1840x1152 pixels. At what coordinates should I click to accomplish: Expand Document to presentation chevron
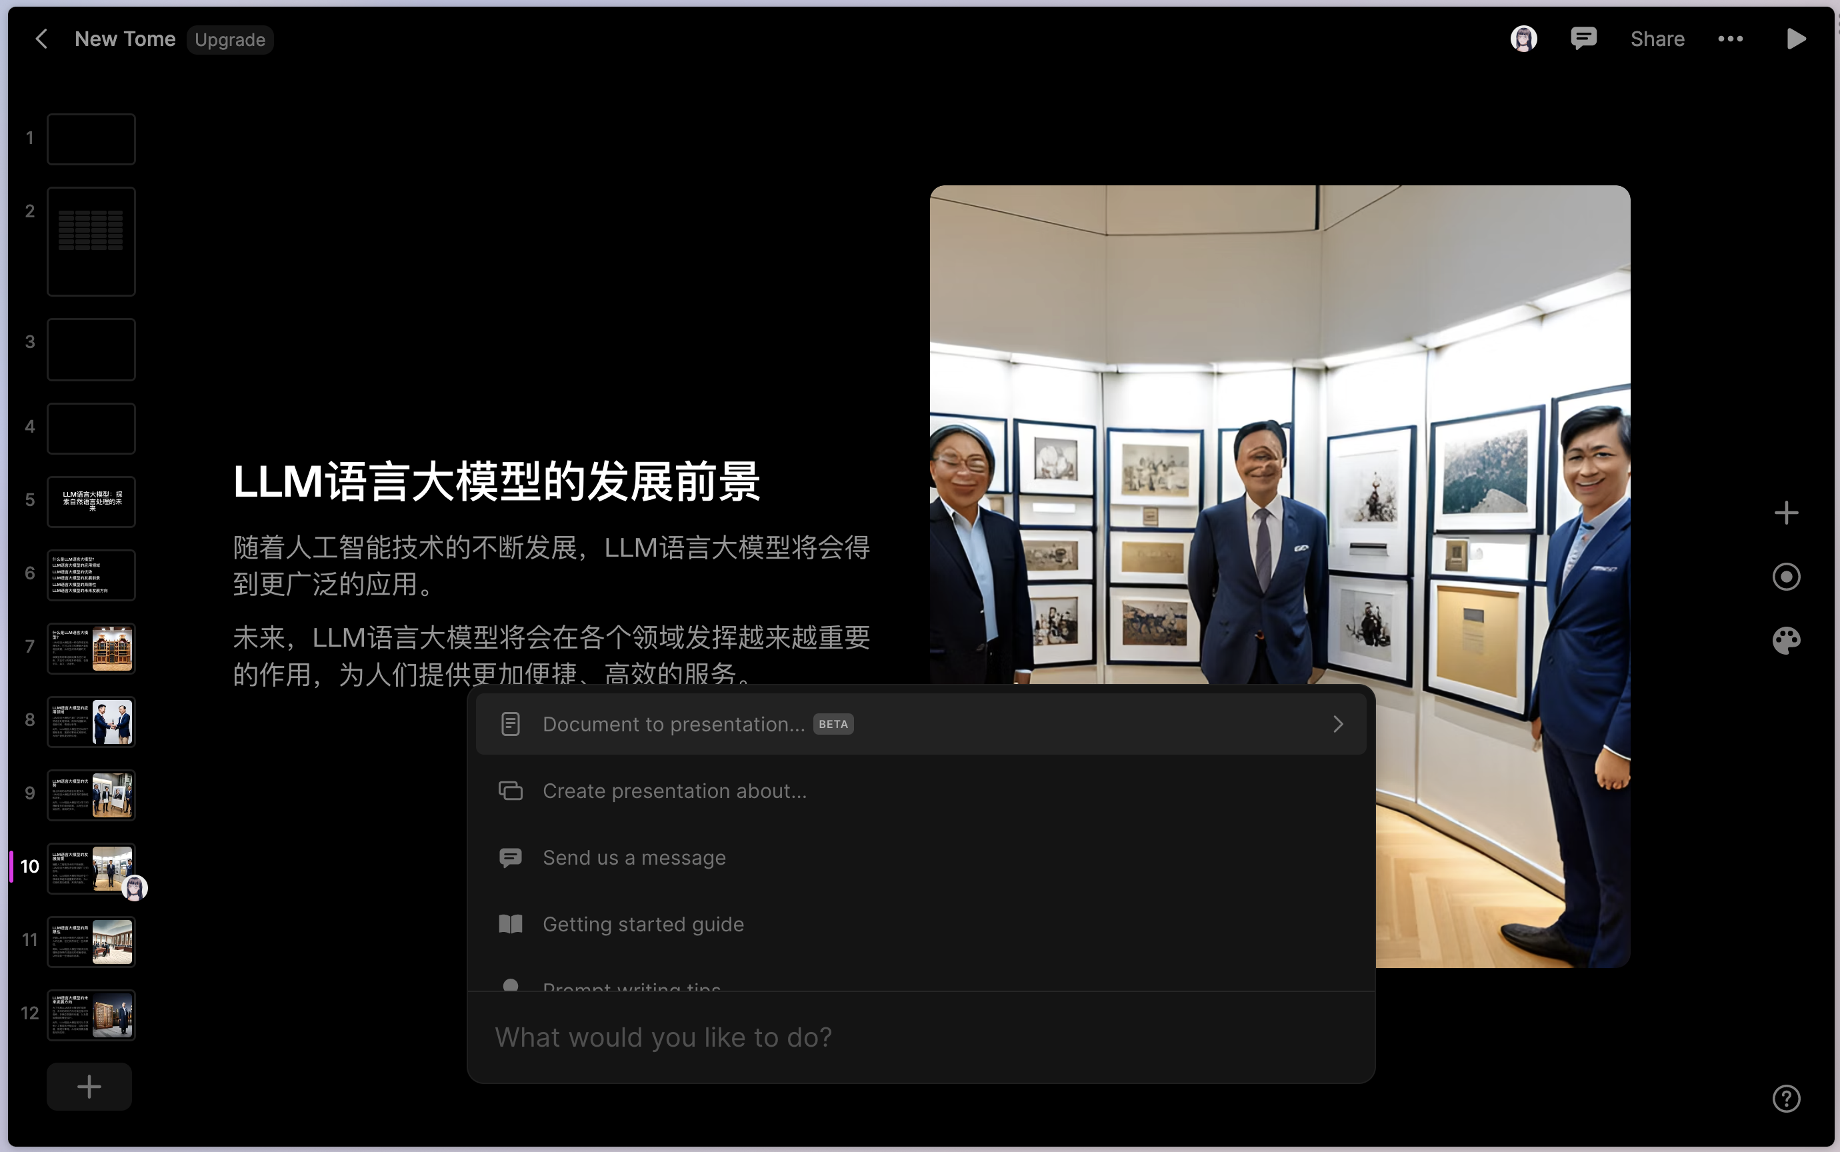pyautogui.click(x=1338, y=724)
